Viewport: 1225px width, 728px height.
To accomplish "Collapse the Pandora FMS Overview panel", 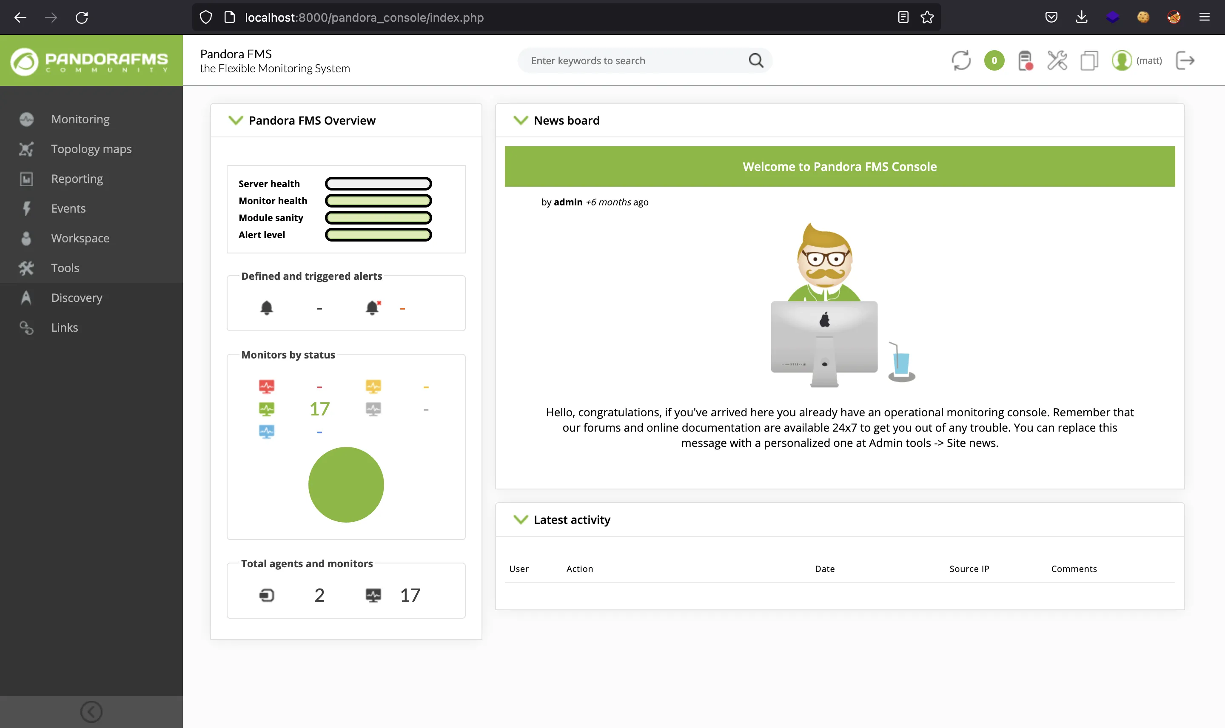I will tap(236, 120).
